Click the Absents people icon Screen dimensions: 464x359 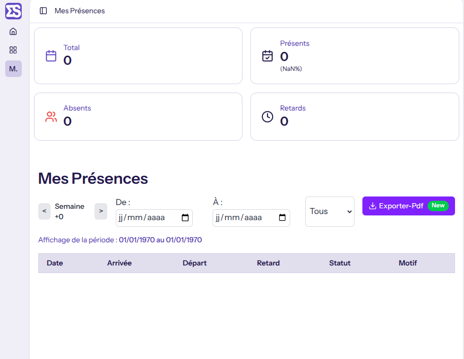[51, 116]
